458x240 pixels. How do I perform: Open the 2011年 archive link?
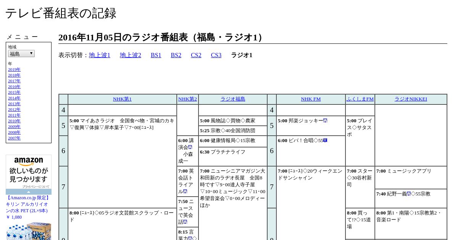coord(14,115)
